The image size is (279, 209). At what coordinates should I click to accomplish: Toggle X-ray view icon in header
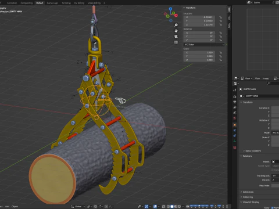click(163, 207)
